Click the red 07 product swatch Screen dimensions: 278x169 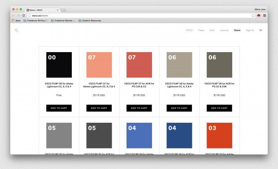pyautogui.click(x=139, y=65)
